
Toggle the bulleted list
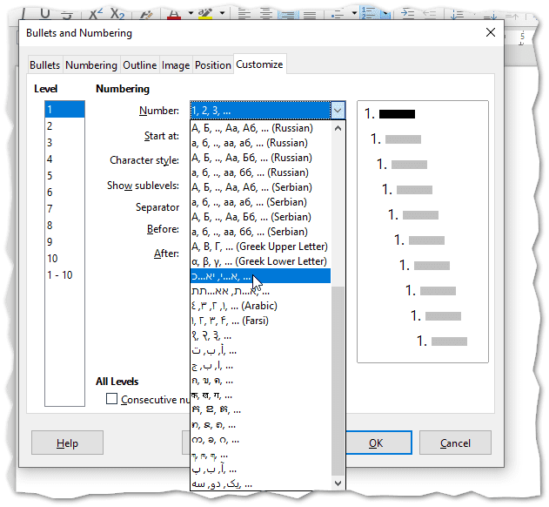(337, 14)
